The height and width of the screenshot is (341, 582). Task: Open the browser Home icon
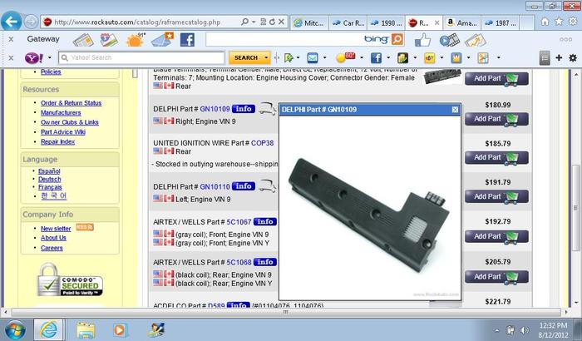pos(545,22)
